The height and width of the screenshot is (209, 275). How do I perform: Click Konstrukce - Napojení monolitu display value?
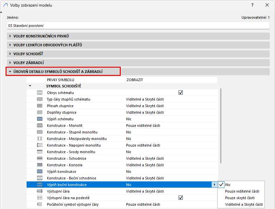point(143,145)
